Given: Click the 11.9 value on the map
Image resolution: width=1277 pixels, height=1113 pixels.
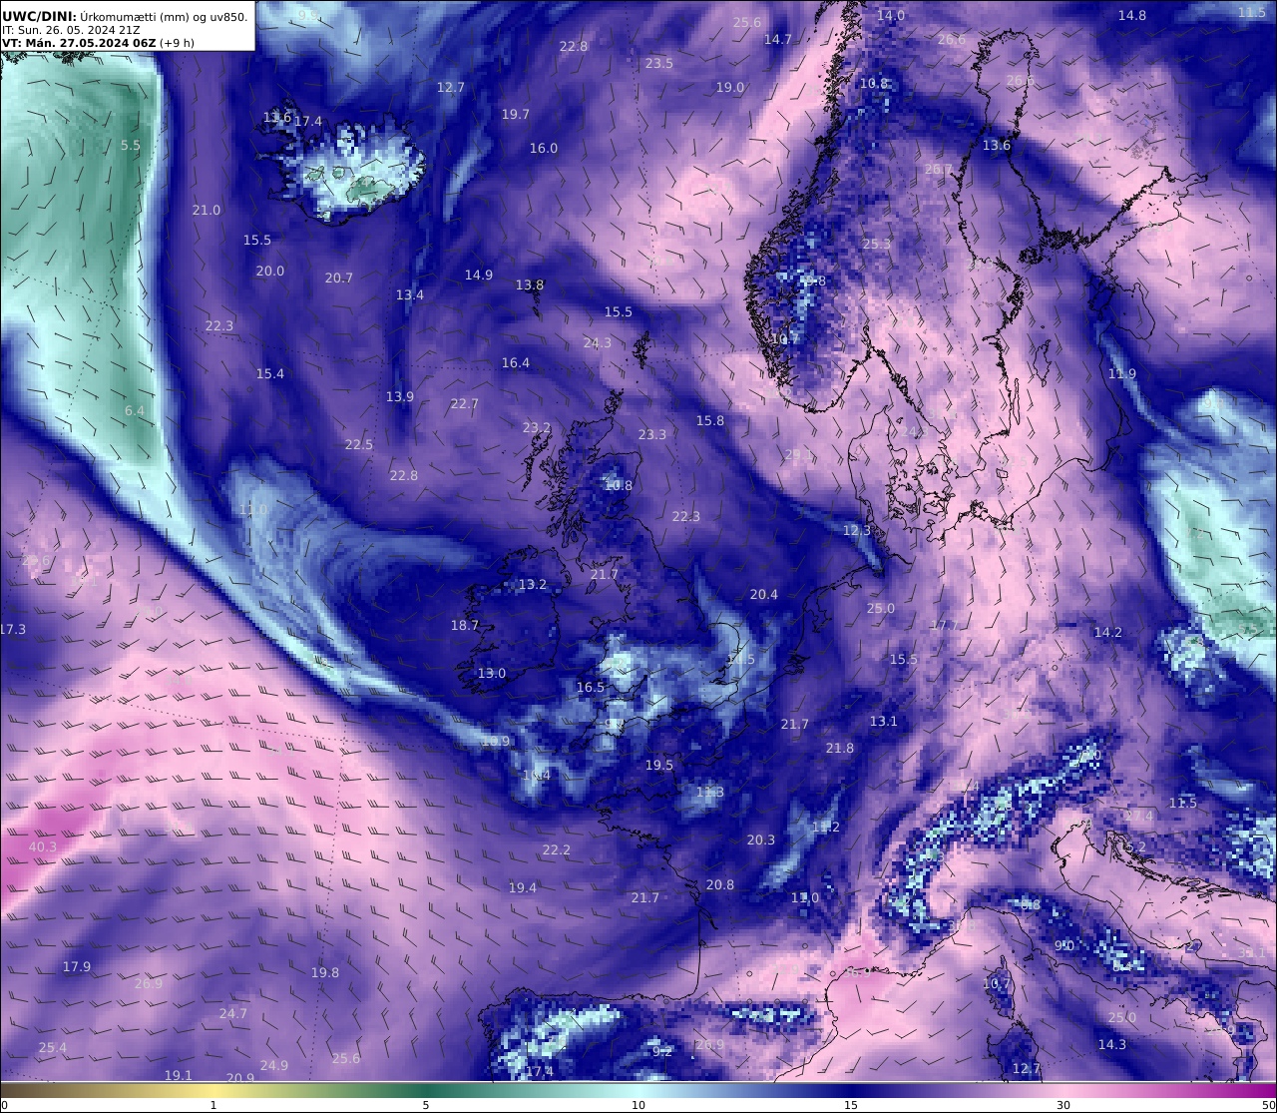Looking at the screenshot, I should click(x=1121, y=373).
